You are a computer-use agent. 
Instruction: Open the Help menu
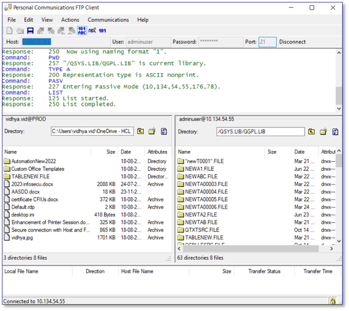point(143,20)
